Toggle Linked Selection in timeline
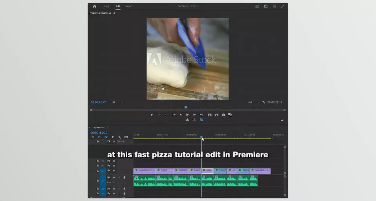Image resolution: width=376 pixels, height=201 pixels. point(106,137)
